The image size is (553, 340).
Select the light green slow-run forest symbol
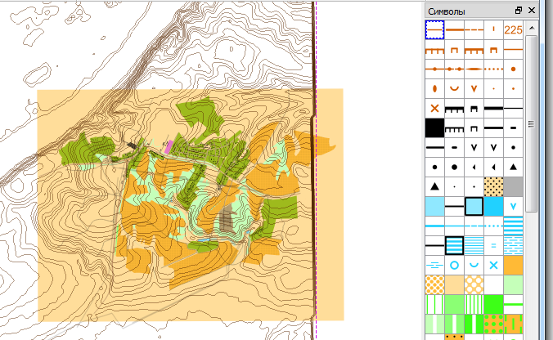tap(513, 284)
